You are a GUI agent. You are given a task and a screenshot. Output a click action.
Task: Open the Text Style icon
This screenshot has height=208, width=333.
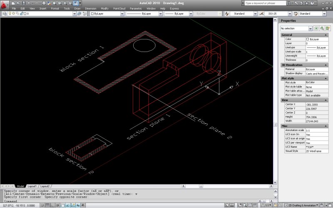click(x=227, y=14)
